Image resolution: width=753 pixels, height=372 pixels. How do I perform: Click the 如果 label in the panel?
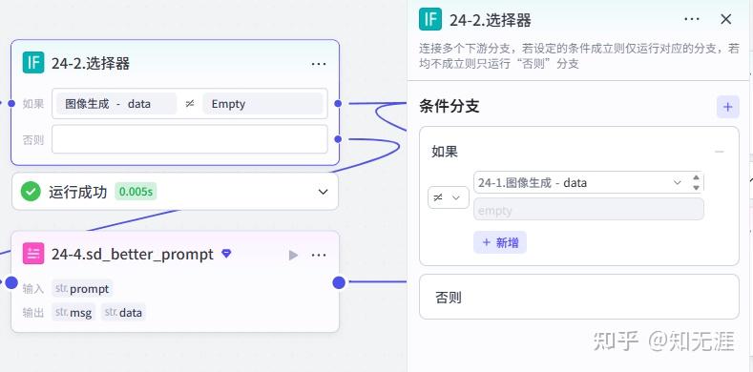(445, 152)
